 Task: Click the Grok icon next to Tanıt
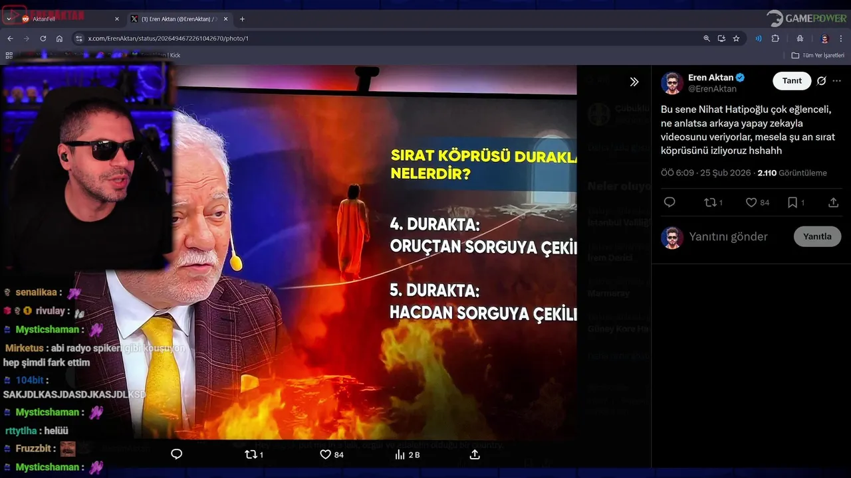(822, 81)
